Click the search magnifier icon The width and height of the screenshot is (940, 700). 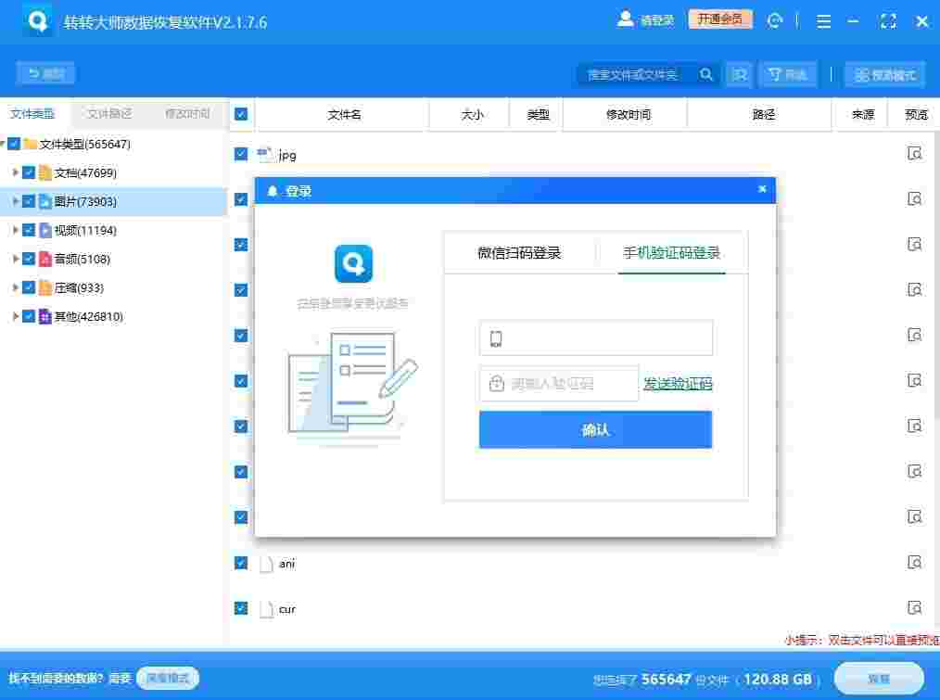coord(706,73)
